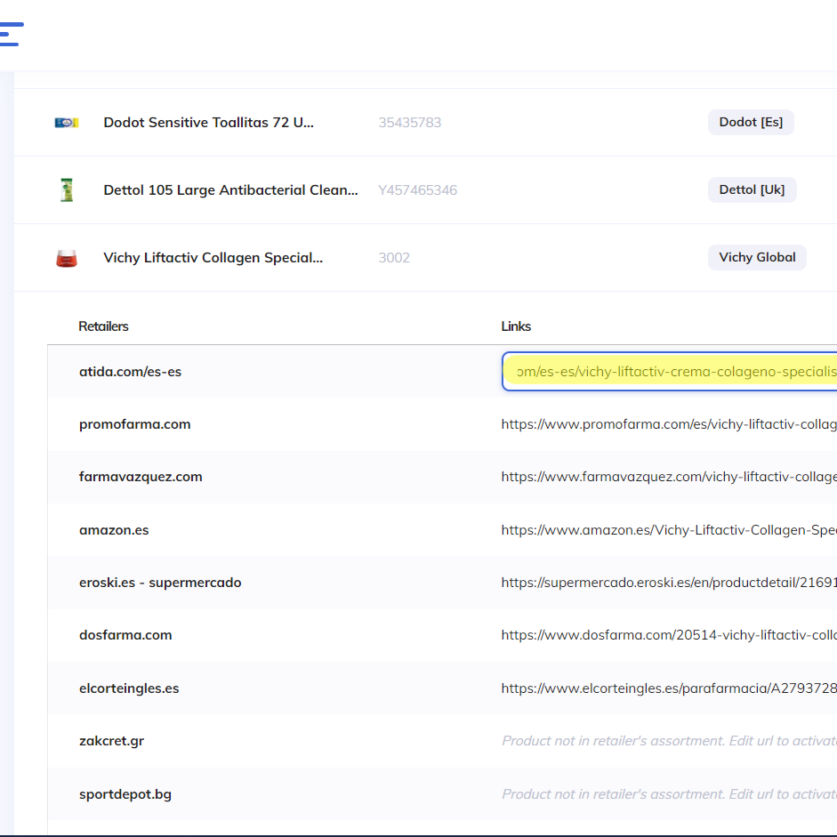837x837 pixels.
Task: Edit the supermercado.eroski.es product link
Action: pos(669,583)
